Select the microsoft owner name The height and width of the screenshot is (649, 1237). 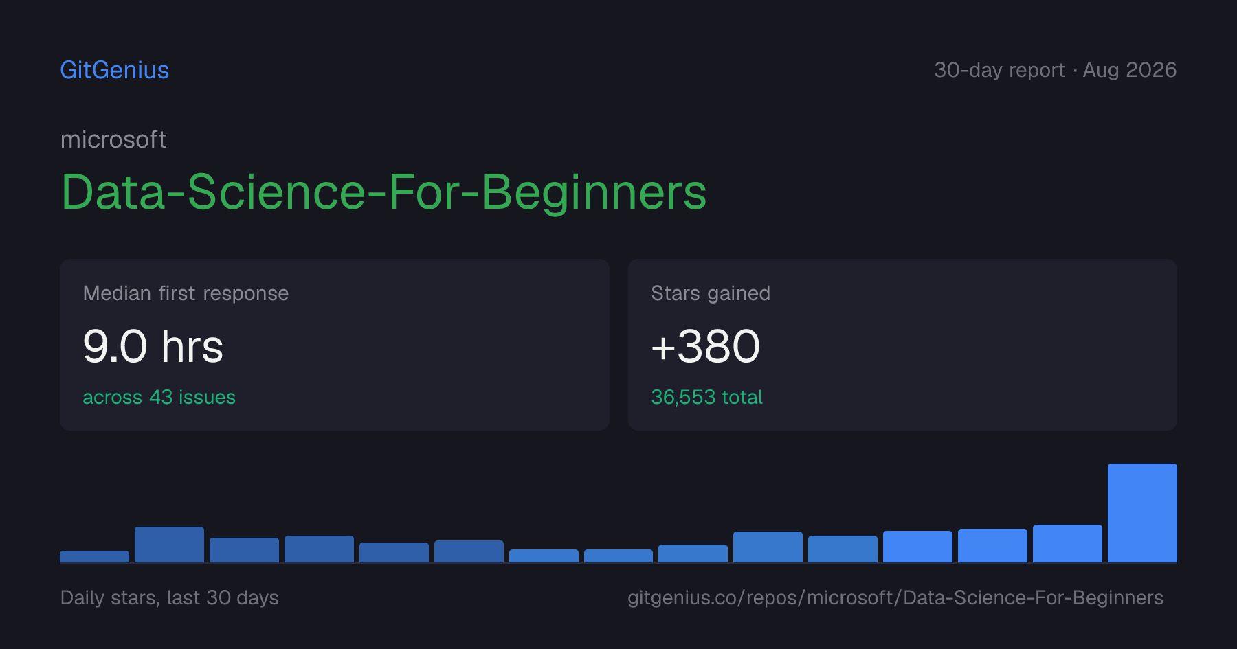[x=113, y=139]
